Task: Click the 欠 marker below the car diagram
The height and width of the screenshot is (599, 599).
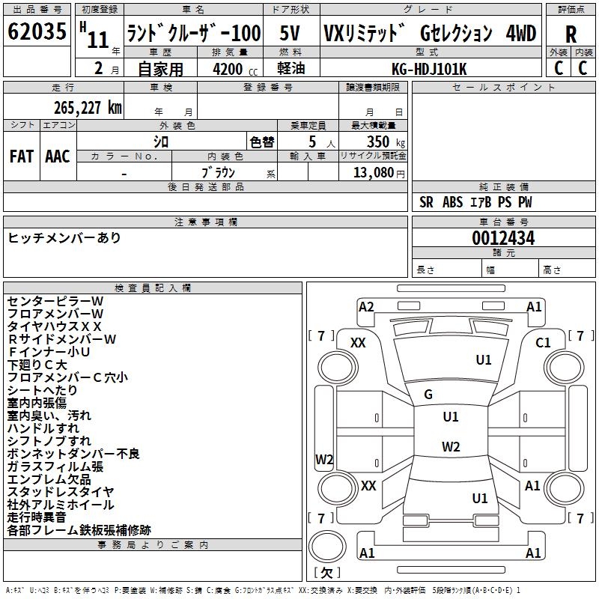Action: click(326, 573)
